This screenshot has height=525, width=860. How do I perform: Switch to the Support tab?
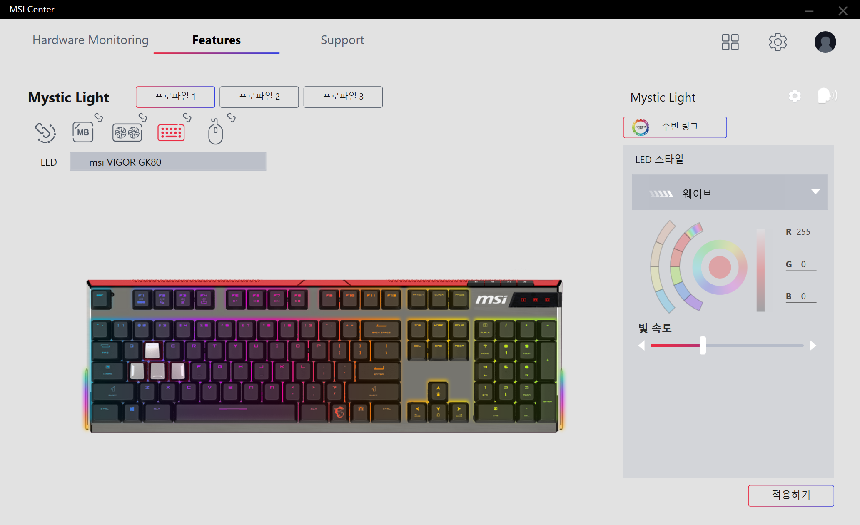pos(342,40)
